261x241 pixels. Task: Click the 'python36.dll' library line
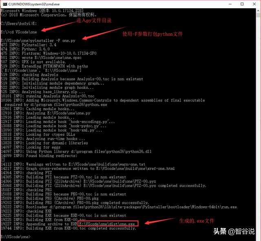point(76,151)
